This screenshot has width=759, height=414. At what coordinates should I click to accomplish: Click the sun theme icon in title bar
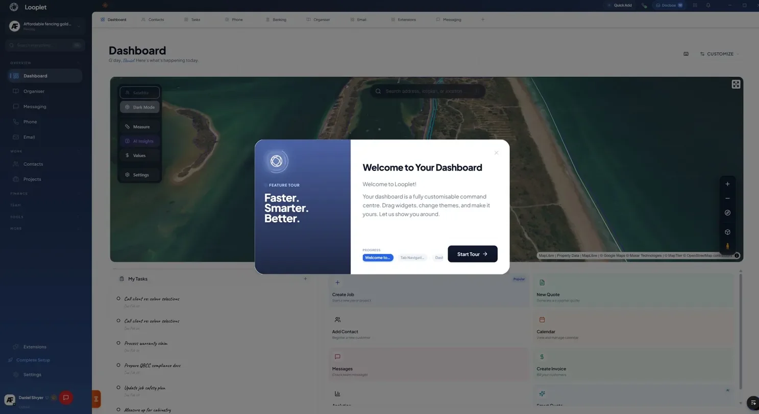coord(105,5)
